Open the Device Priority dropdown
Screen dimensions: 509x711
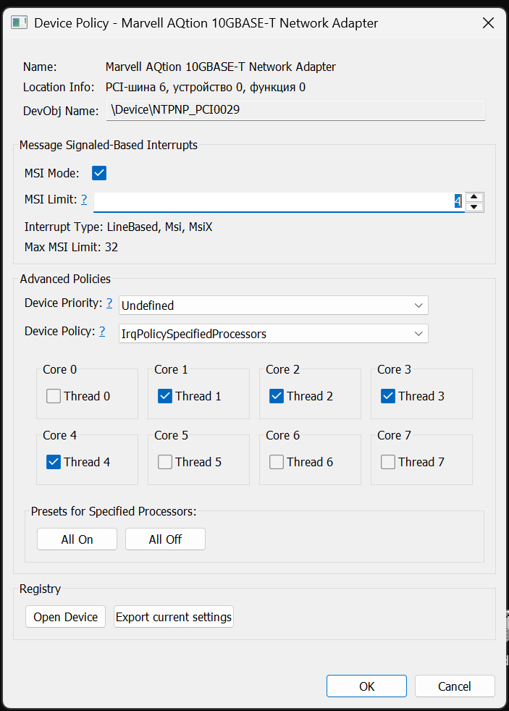click(274, 306)
